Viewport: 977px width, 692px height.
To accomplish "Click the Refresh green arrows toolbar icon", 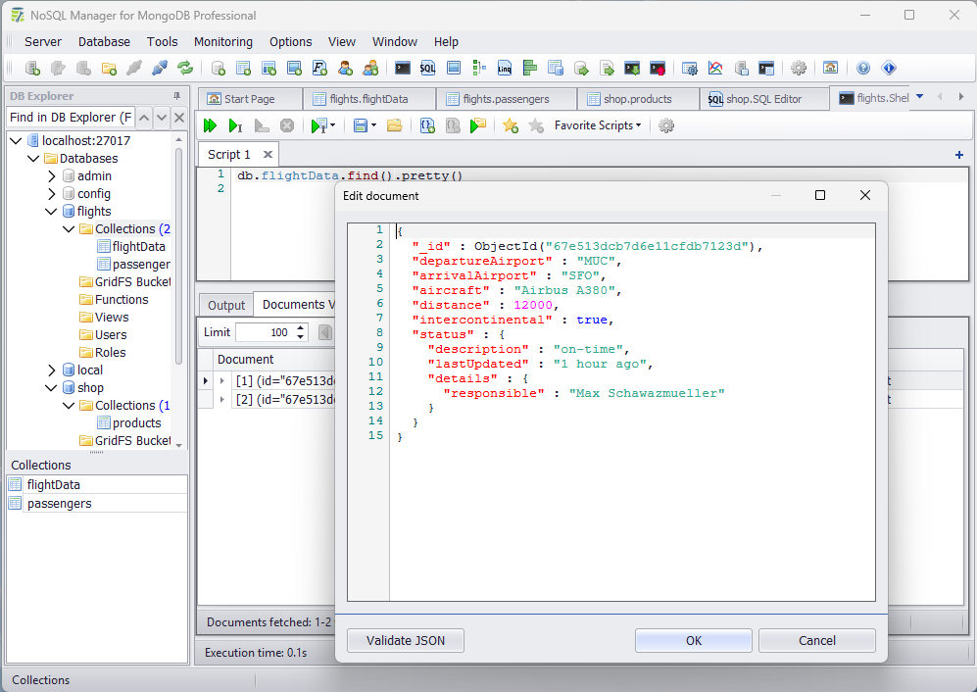I will [185, 68].
